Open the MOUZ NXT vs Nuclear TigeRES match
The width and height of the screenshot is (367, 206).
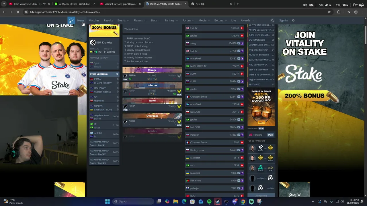[104, 90]
